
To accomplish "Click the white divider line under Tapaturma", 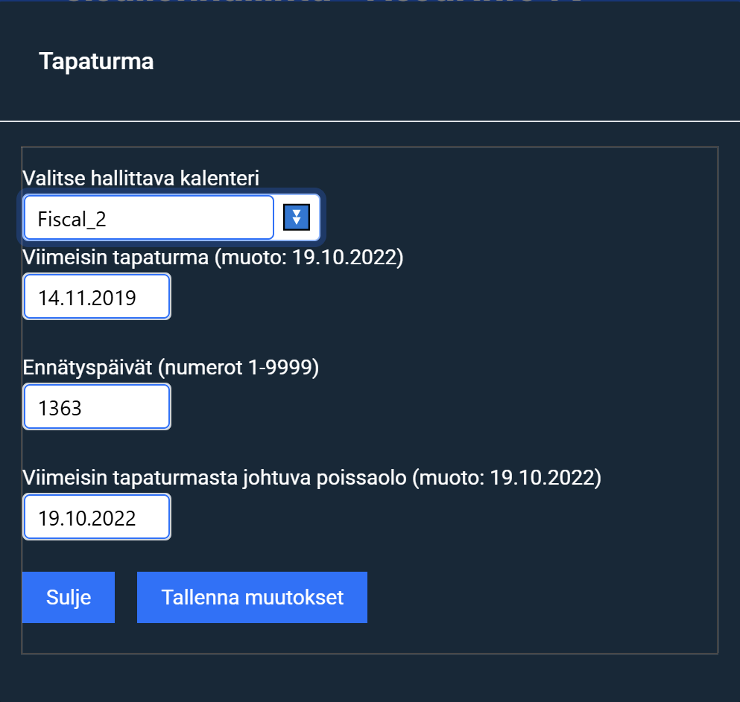I will [x=370, y=121].
